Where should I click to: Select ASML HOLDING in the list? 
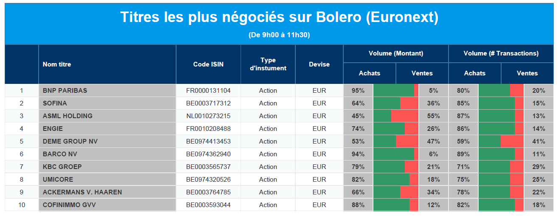(67, 116)
